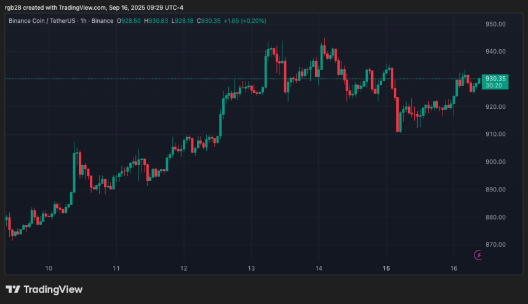
Task: Click the 870.00 price axis label
Action: pos(495,245)
